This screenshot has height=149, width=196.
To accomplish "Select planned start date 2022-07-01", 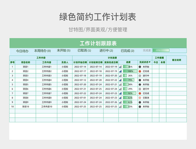I will tap(80, 98).
